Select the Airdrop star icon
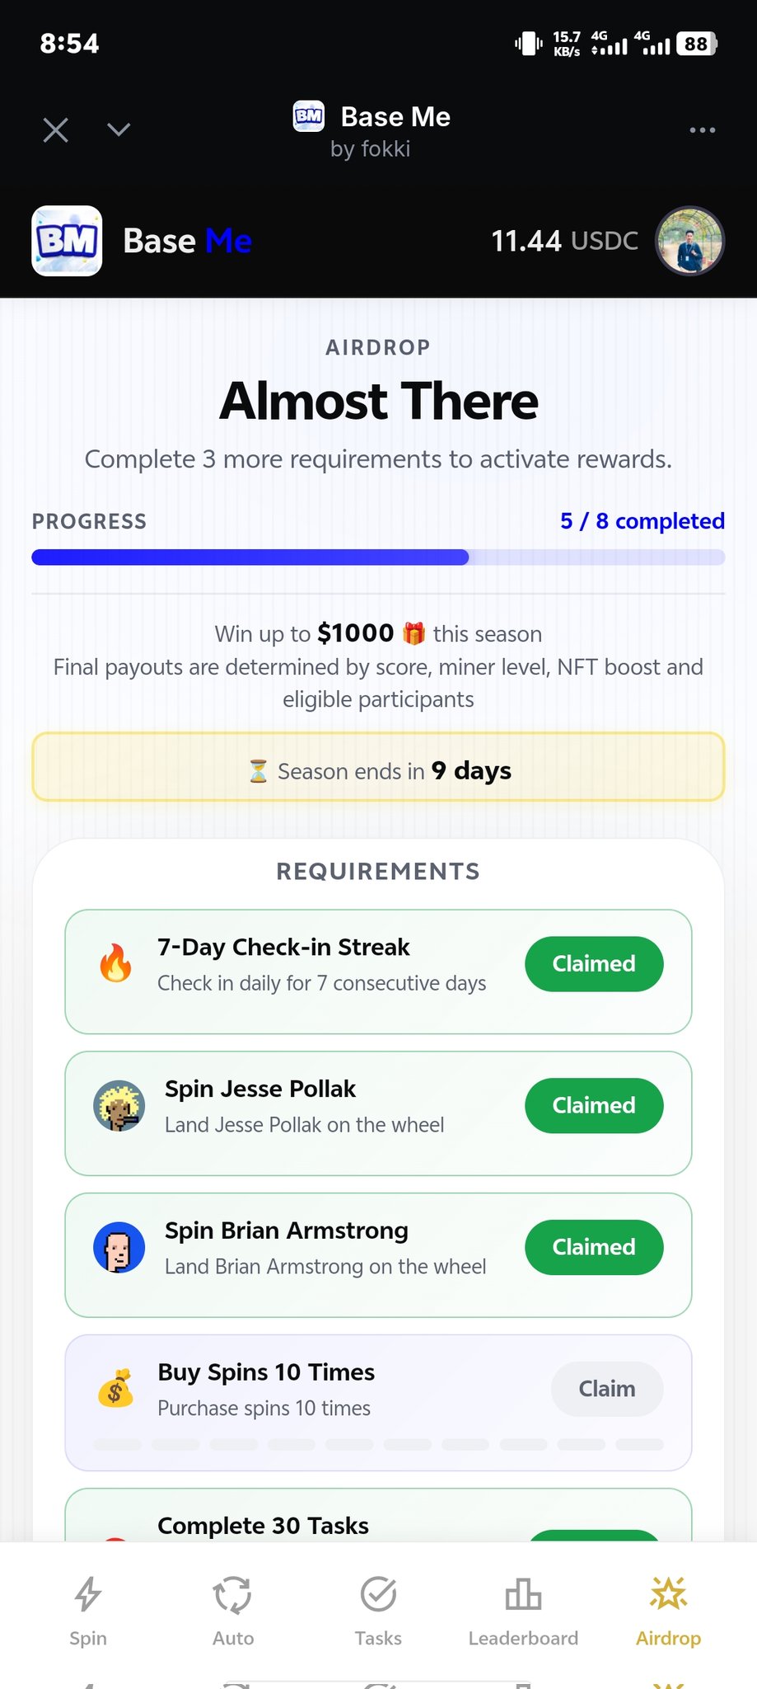This screenshot has width=757, height=1689. click(x=668, y=1593)
